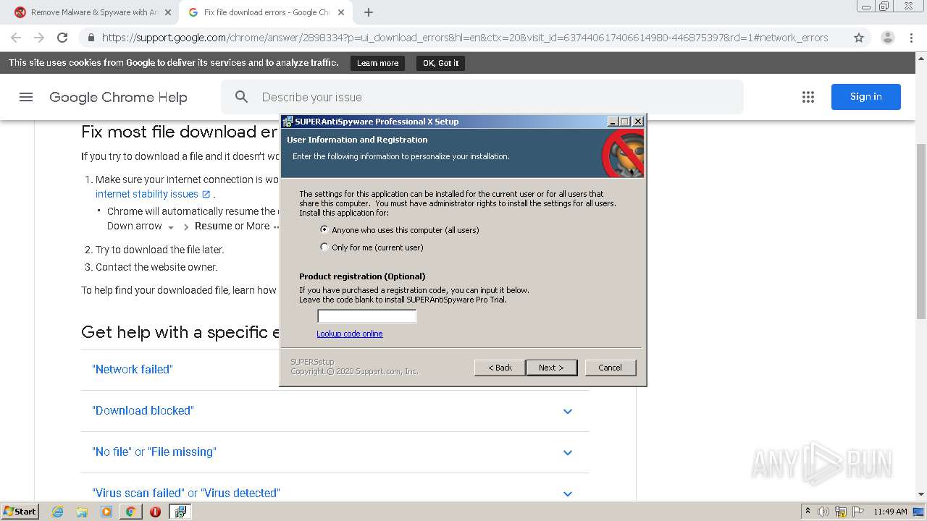
Task: Click the Learn more cookie button
Action: coord(377,63)
